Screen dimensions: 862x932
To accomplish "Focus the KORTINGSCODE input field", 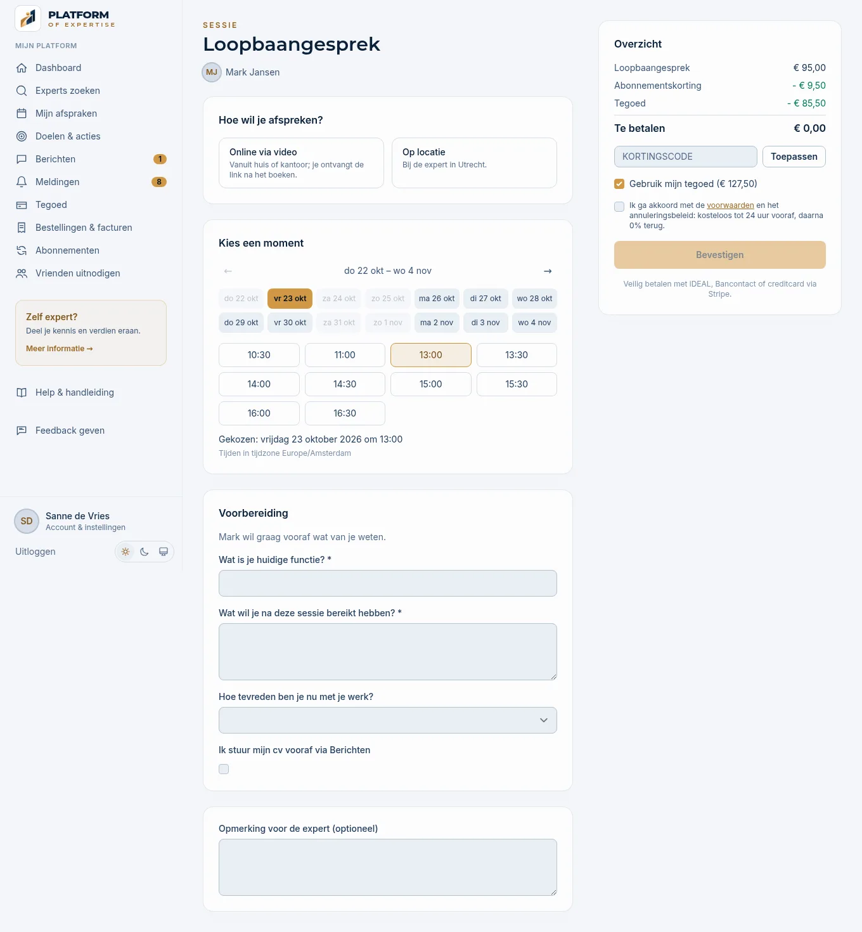I will coord(686,157).
